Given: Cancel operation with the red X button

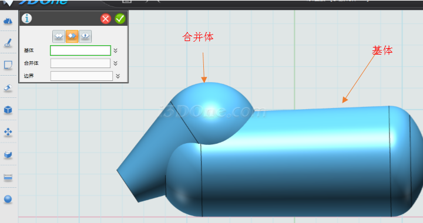Looking at the screenshot, I should click(106, 19).
